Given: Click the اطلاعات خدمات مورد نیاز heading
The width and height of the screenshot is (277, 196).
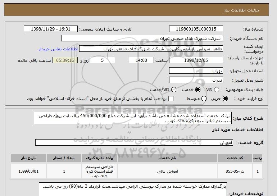Looking at the screenshot, I should pos(237,130).
